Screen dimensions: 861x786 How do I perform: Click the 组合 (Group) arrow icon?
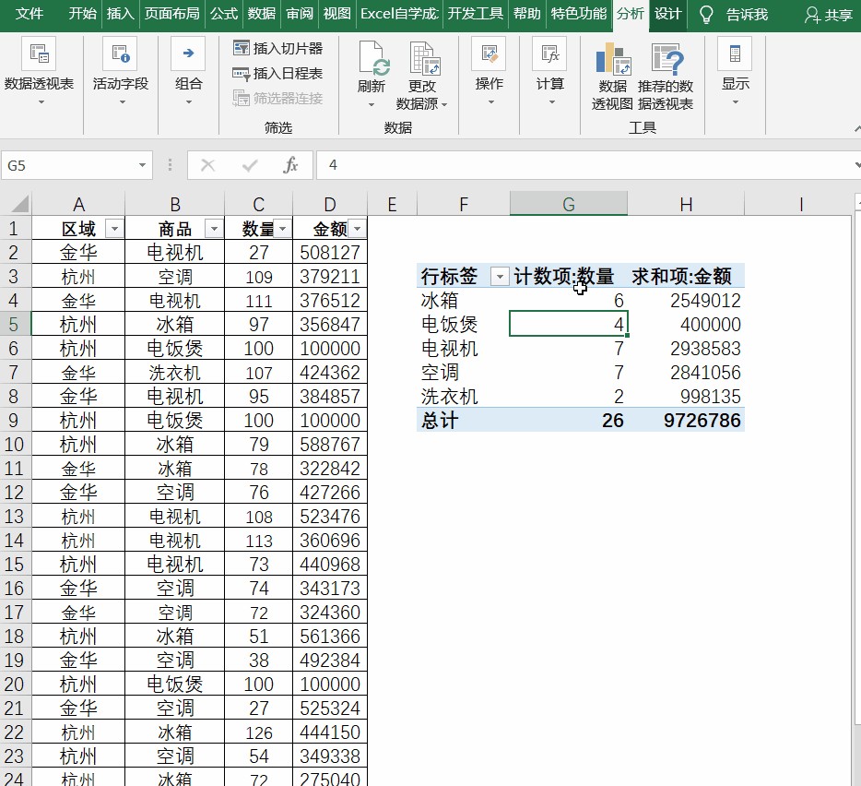(188, 54)
